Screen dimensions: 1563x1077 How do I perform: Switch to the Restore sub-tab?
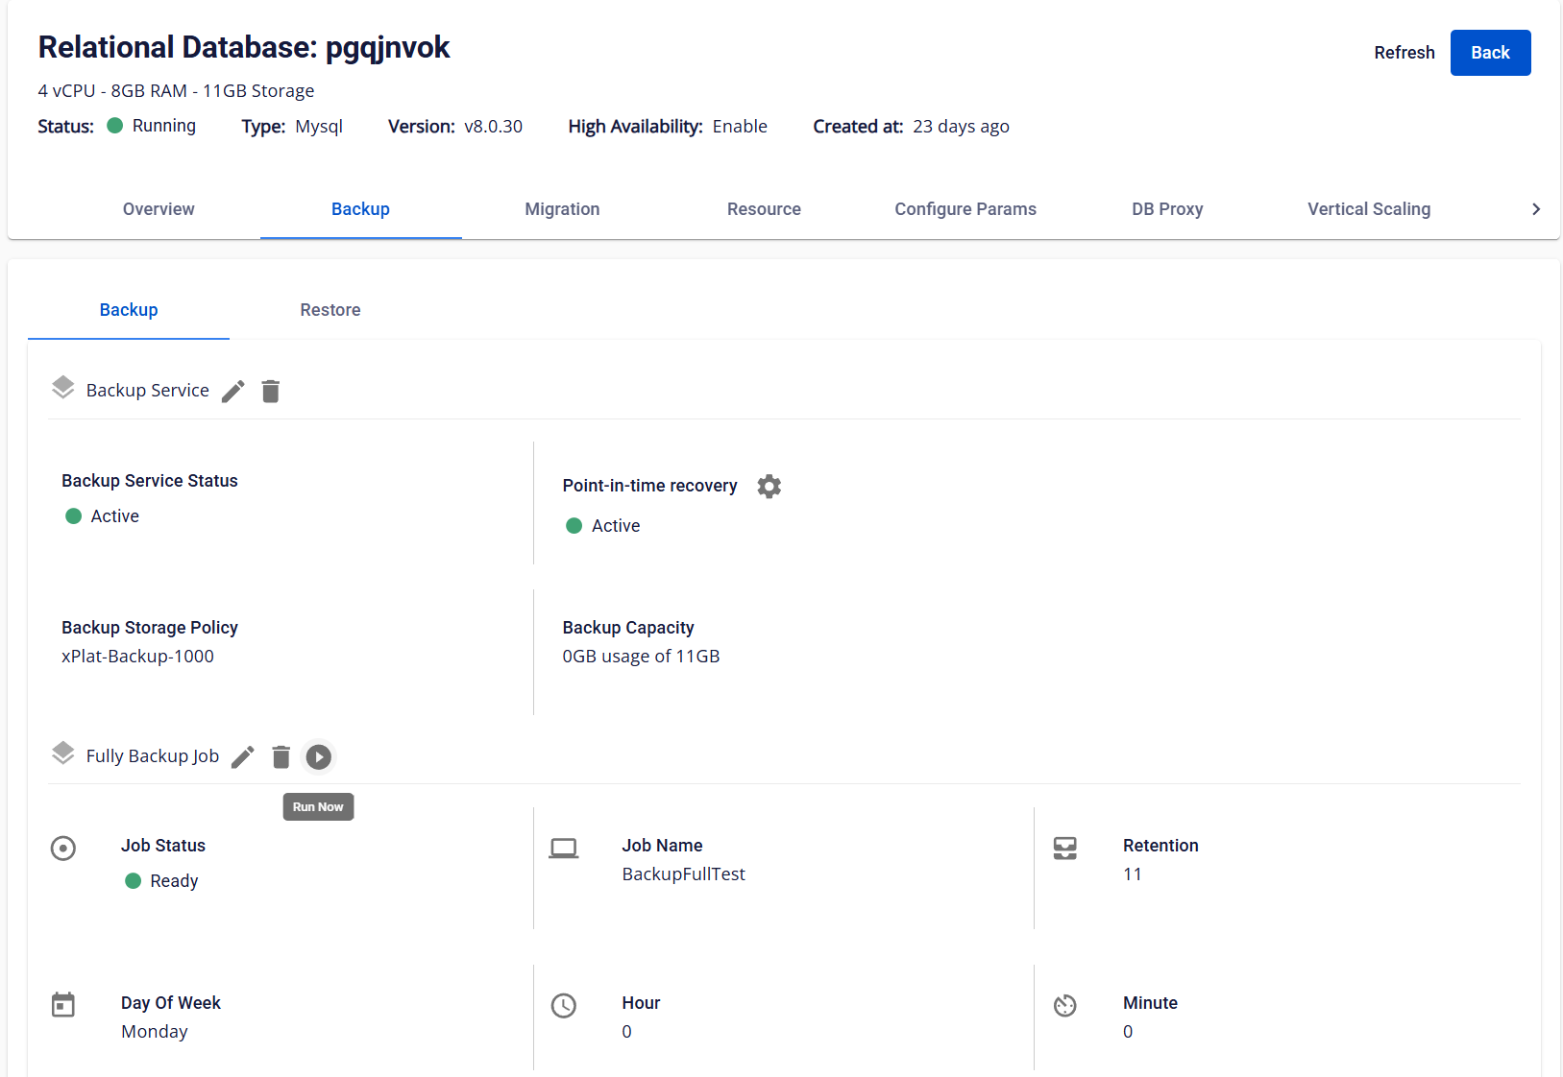point(330,310)
